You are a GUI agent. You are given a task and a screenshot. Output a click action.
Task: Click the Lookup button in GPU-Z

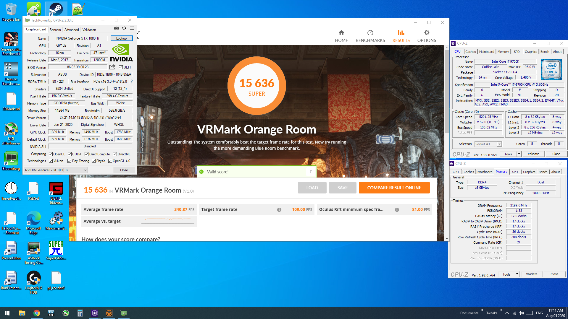[x=121, y=38]
